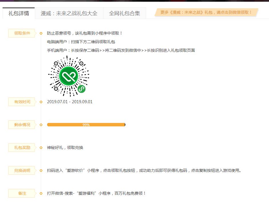Click the 兑换说明 label tag

[x=22, y=170]
